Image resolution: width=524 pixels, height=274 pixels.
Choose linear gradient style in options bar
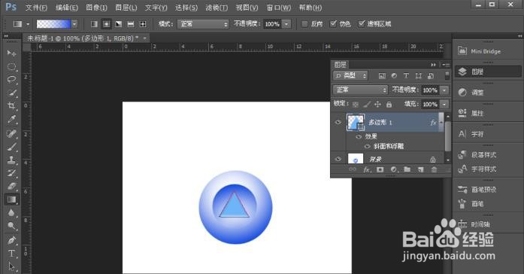point(94,24)
